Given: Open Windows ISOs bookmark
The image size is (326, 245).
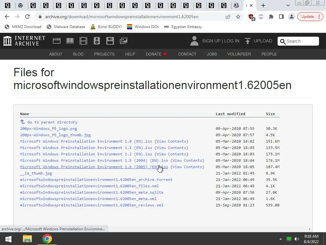Looking at the screenshot, I should (143, 27).
